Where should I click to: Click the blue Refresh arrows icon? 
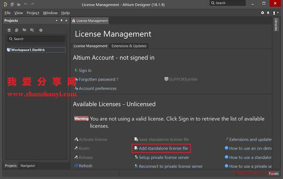76,165
